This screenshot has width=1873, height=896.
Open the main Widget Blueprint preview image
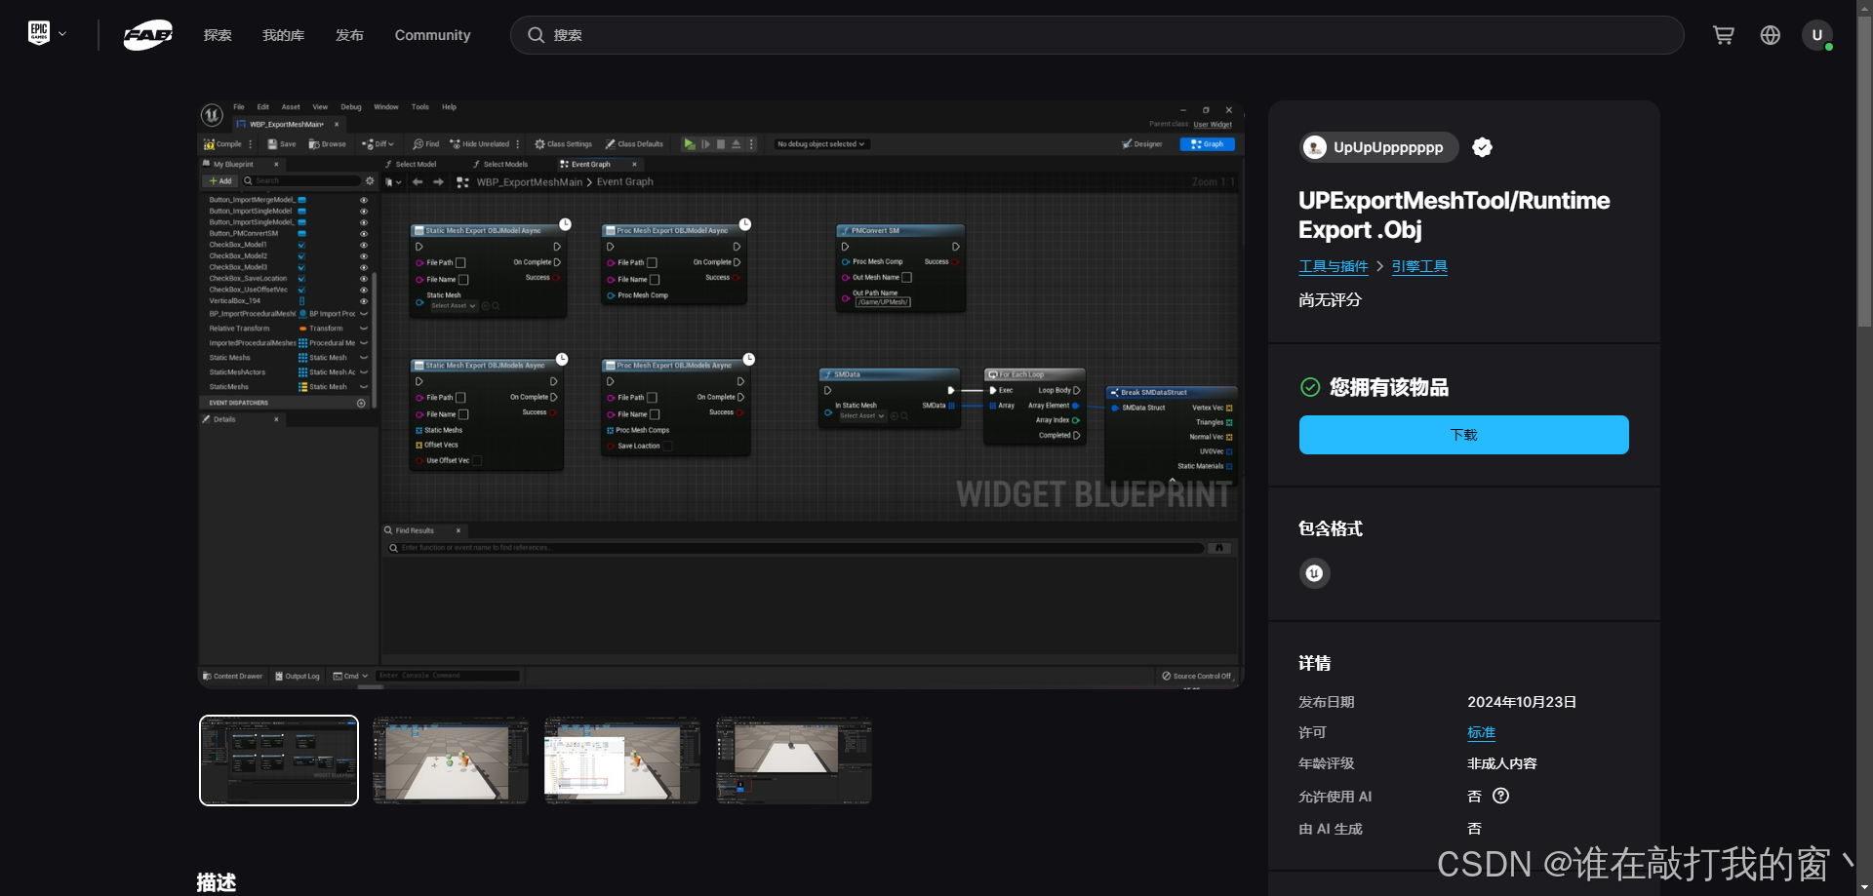pos(721,395)
